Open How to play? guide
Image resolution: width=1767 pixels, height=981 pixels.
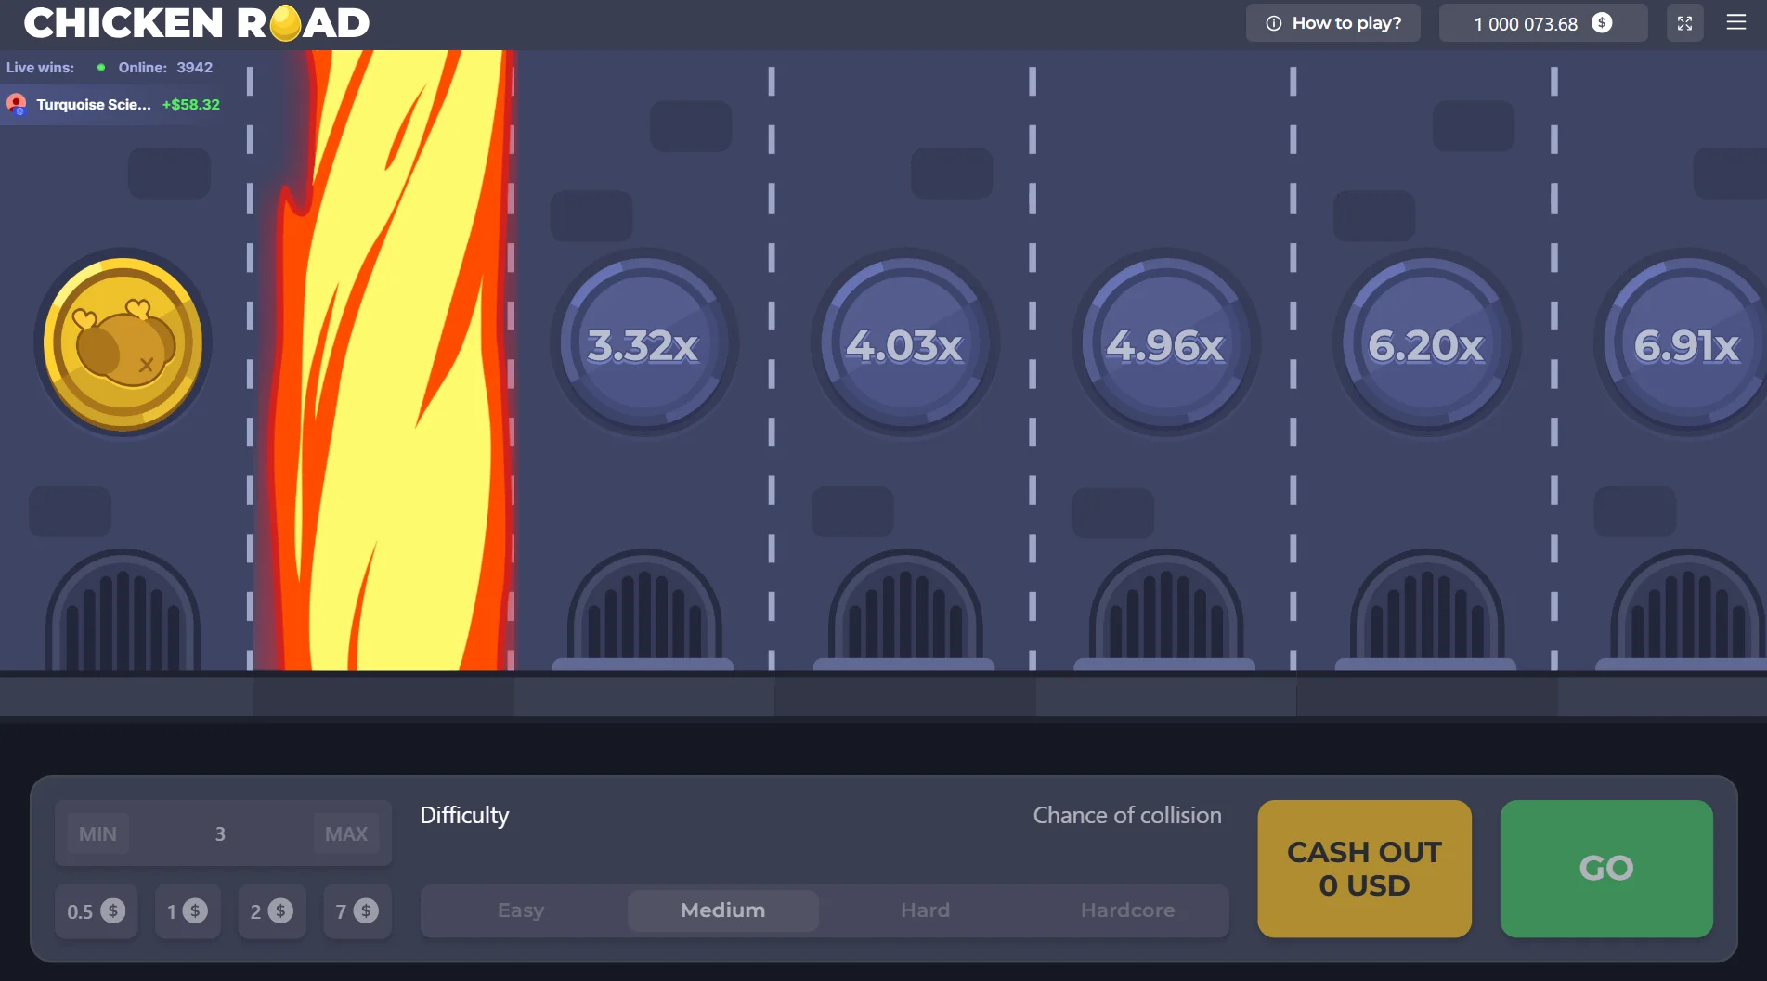1332,23
